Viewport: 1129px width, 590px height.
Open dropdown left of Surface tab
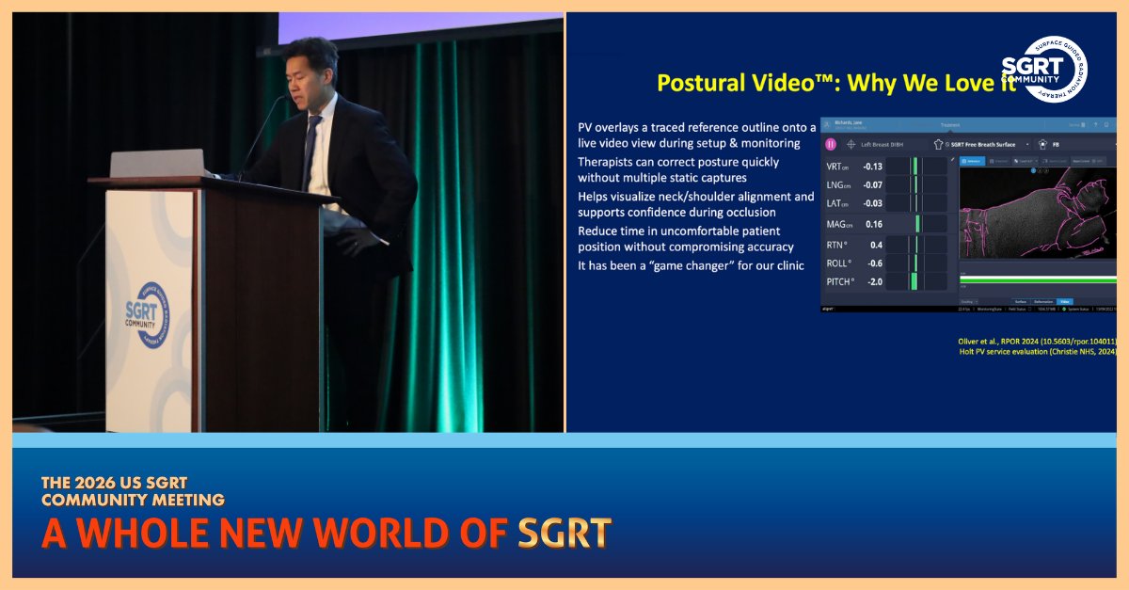pos(969,302)
